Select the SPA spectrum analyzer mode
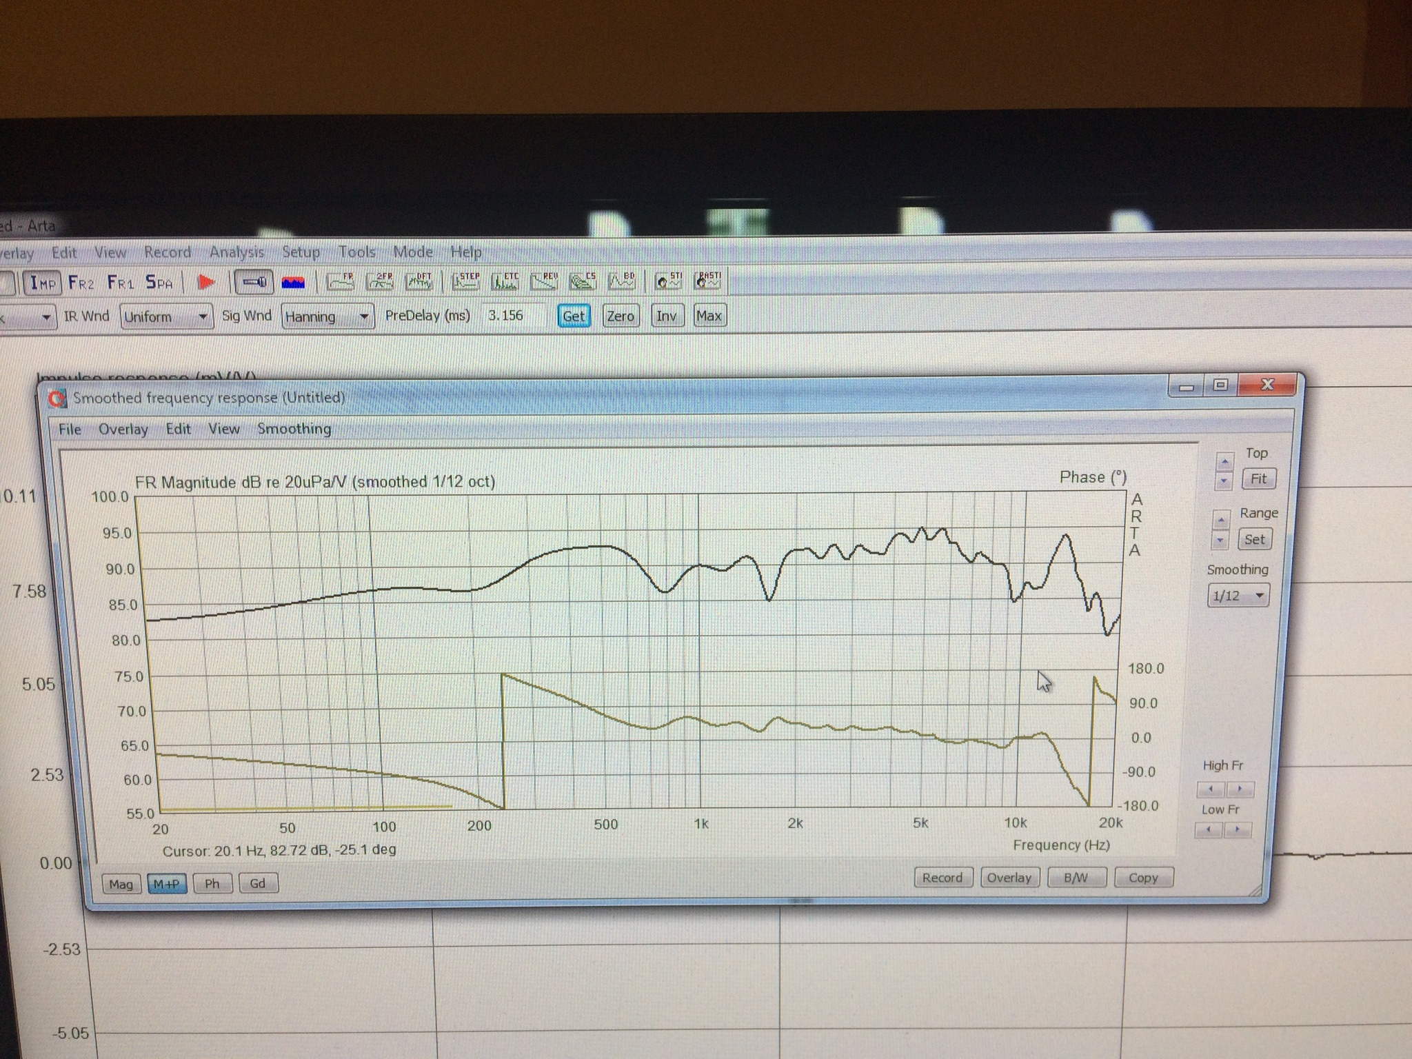1412x1059 pixels. [159, 283]
